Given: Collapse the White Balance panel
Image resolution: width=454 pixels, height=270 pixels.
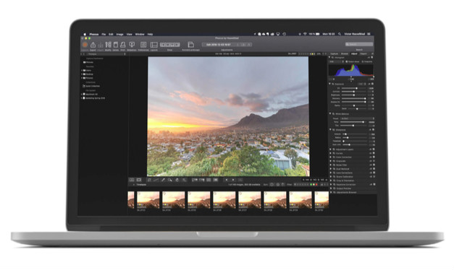Looking at the screenshot, I should click(330, 114).
